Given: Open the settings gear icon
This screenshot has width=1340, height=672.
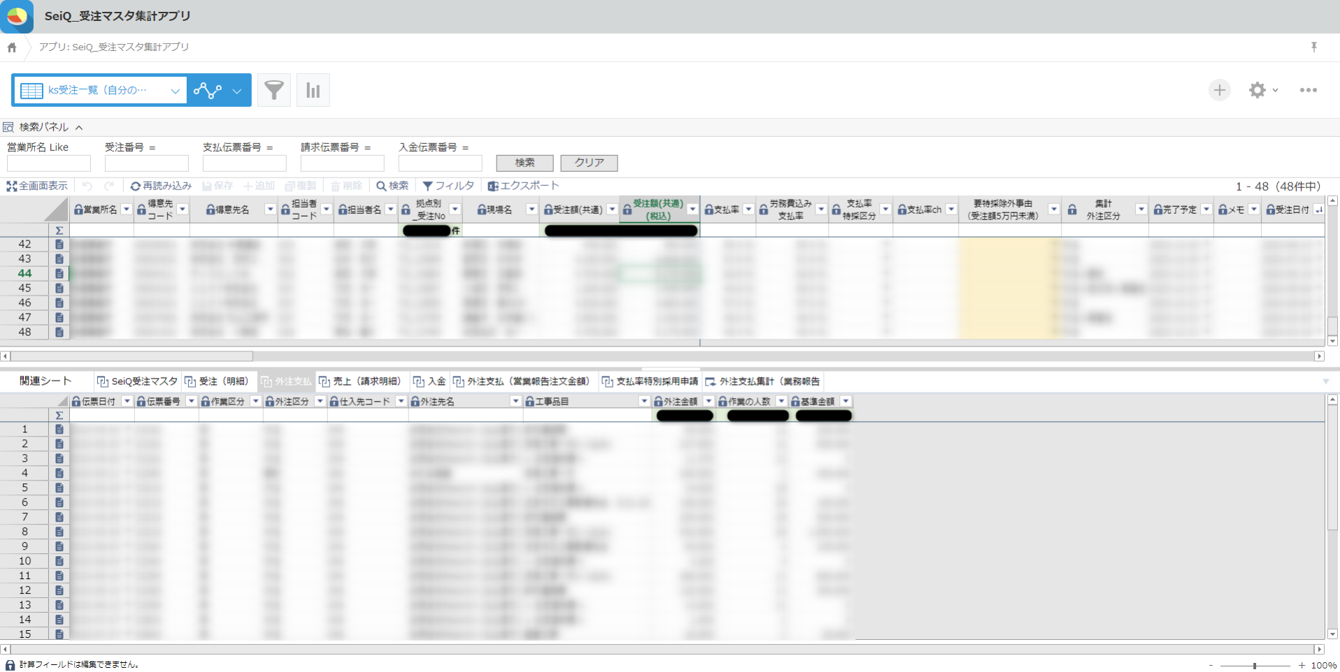Looking at the screenshot, I should (x=1257, y=90).
